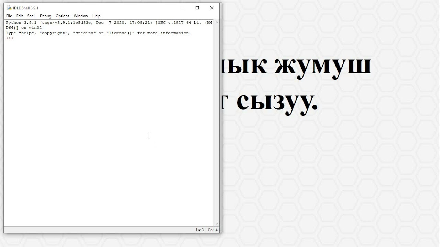
Task: Click the IDLE Shell title bar icon
Action: tap(9, 8)
